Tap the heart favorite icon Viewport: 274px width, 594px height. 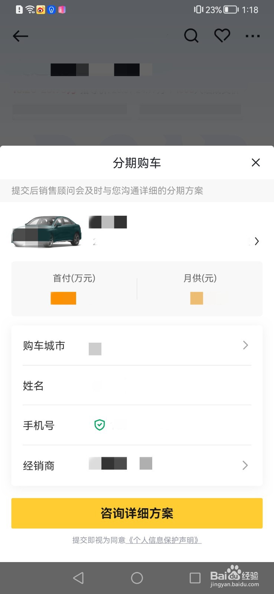[222, 36]
